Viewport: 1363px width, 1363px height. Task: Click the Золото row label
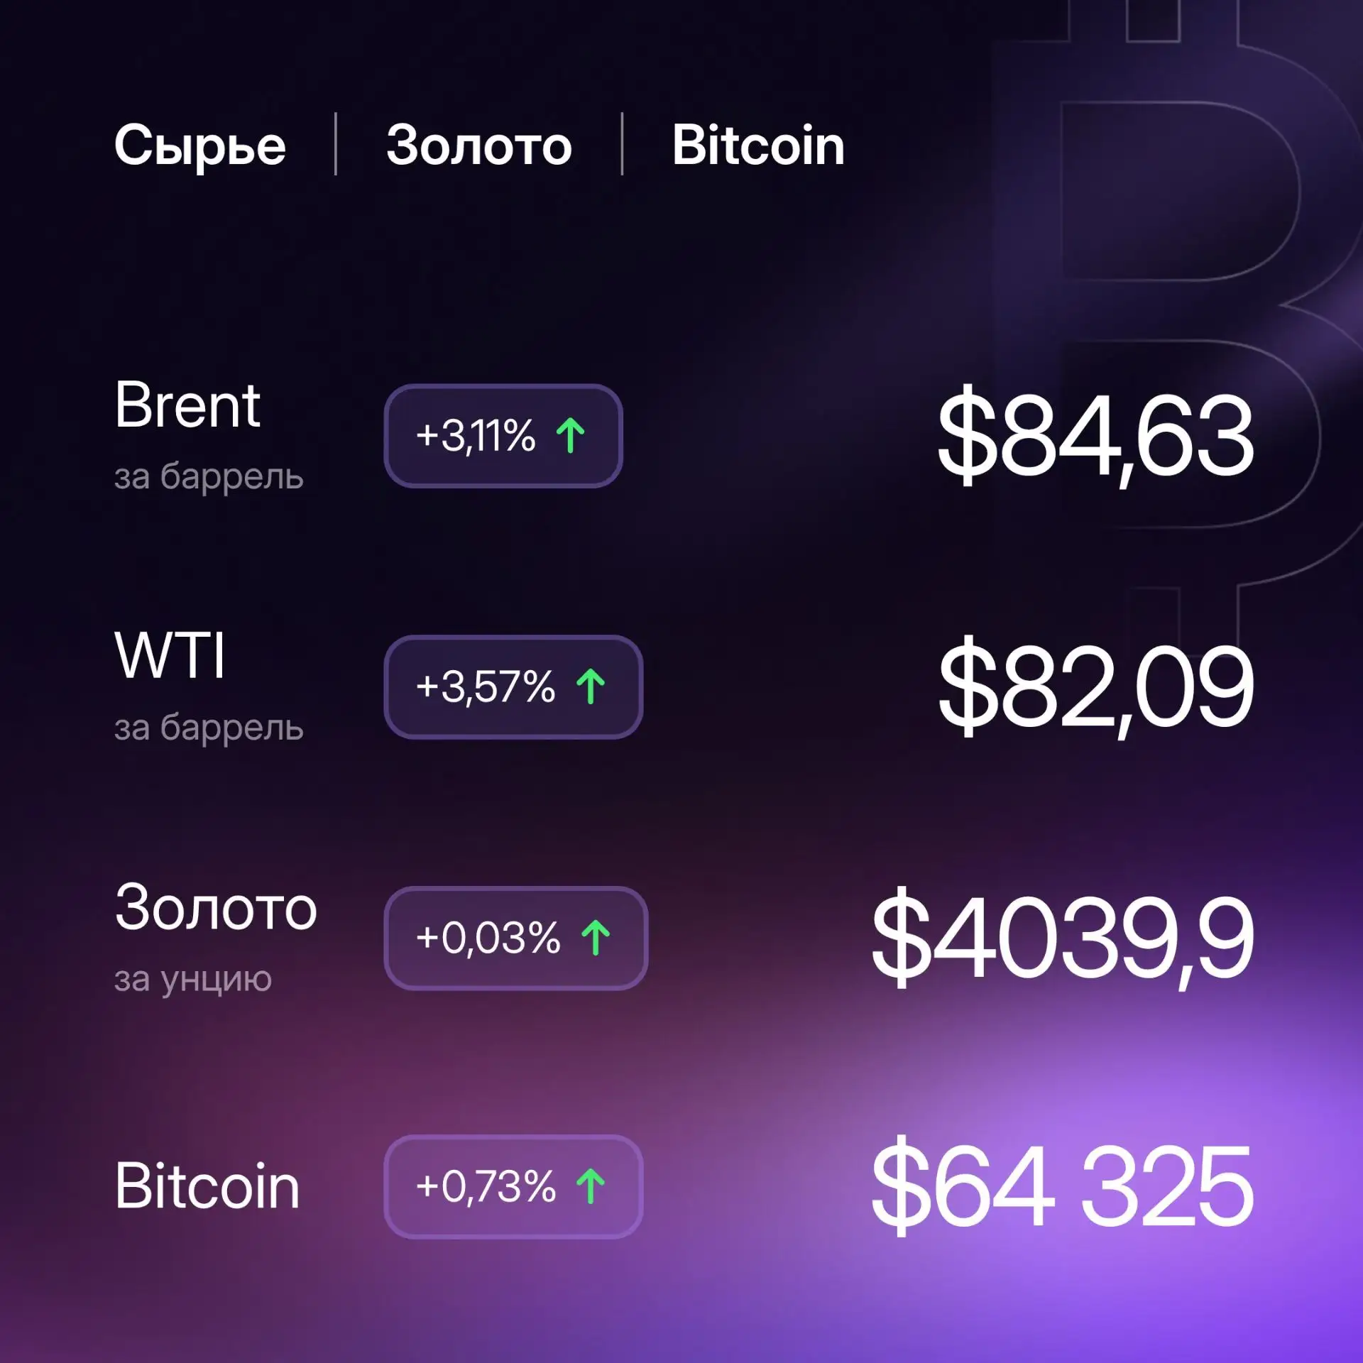216,907
